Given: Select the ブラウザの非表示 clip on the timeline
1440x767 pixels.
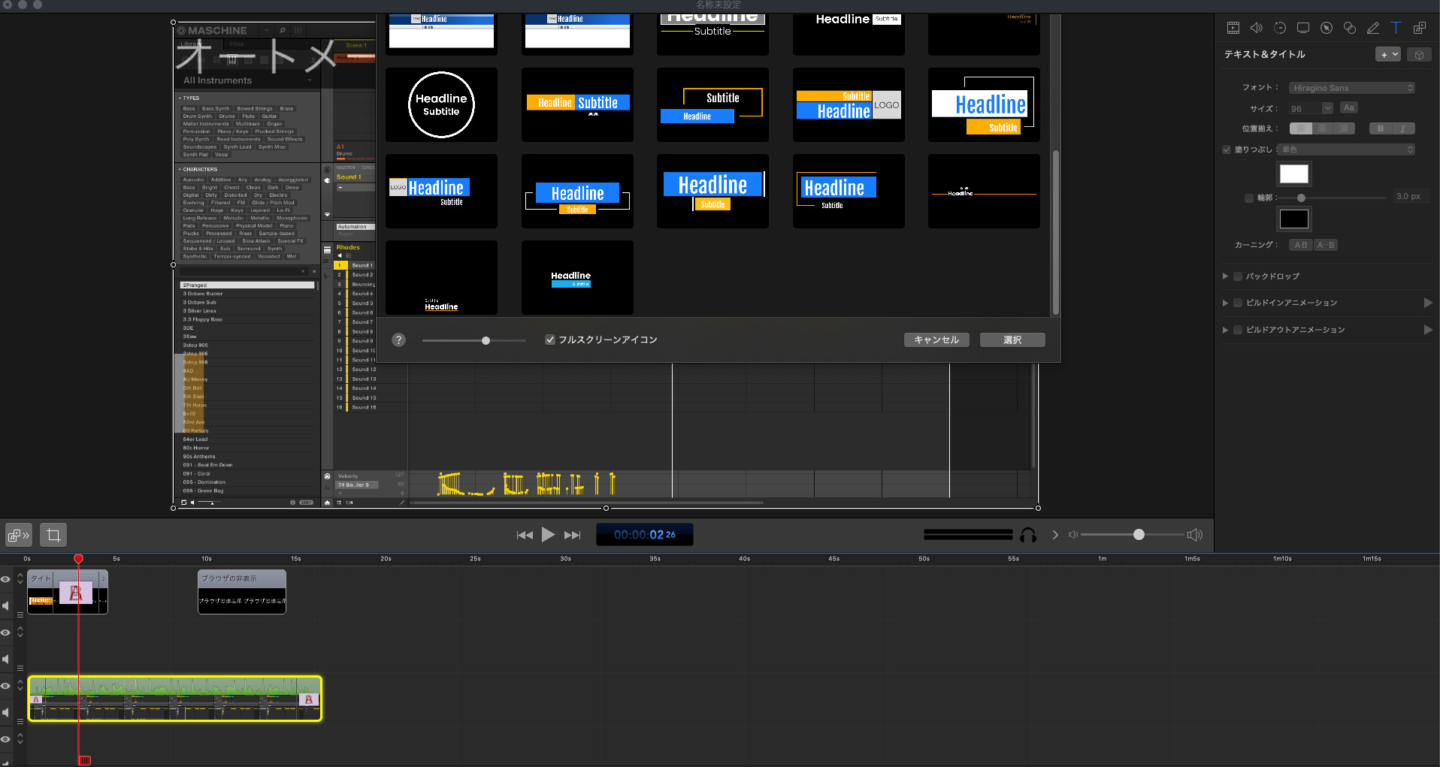Looking at the screenshot, I should tap(241, 591).
